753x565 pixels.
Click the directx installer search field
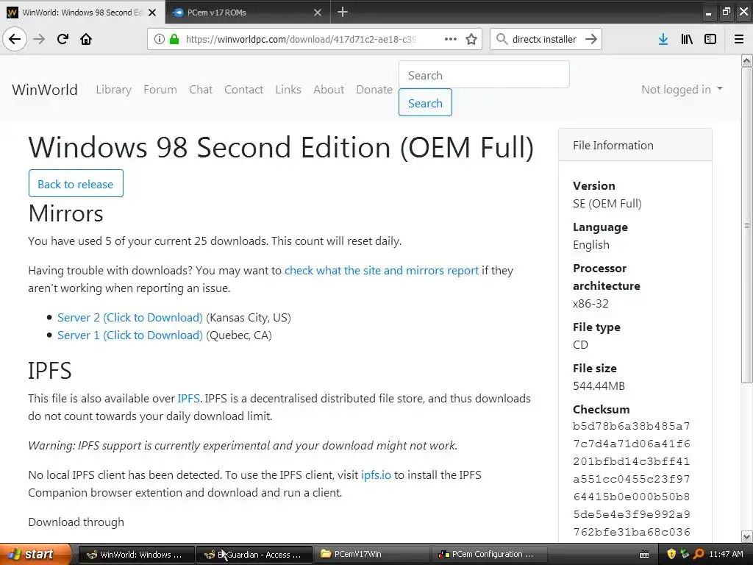544,39
